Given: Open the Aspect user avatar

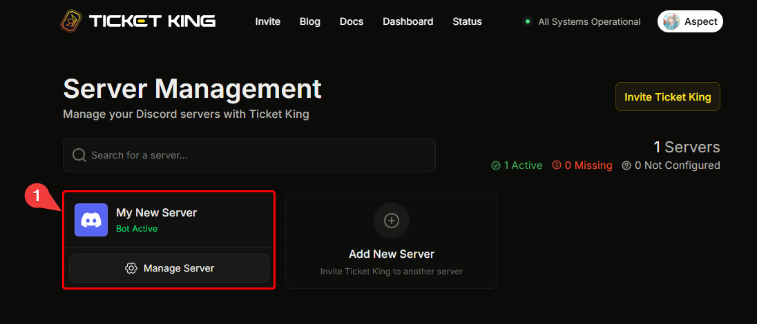Looking at the screenshot, I should coord(671,21).
